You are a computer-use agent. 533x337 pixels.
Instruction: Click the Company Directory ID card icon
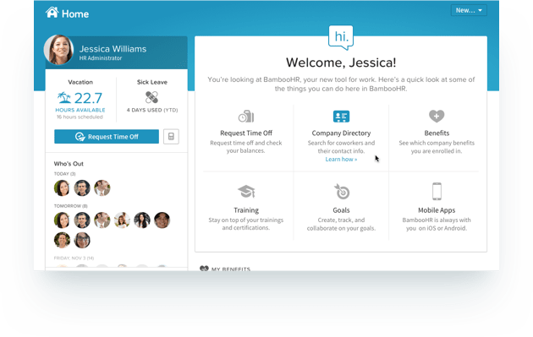pyautogui.click(x=341, y=117)
